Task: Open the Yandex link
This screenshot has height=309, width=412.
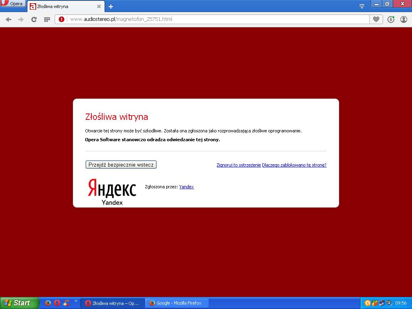Action: (x=187, y=187)
